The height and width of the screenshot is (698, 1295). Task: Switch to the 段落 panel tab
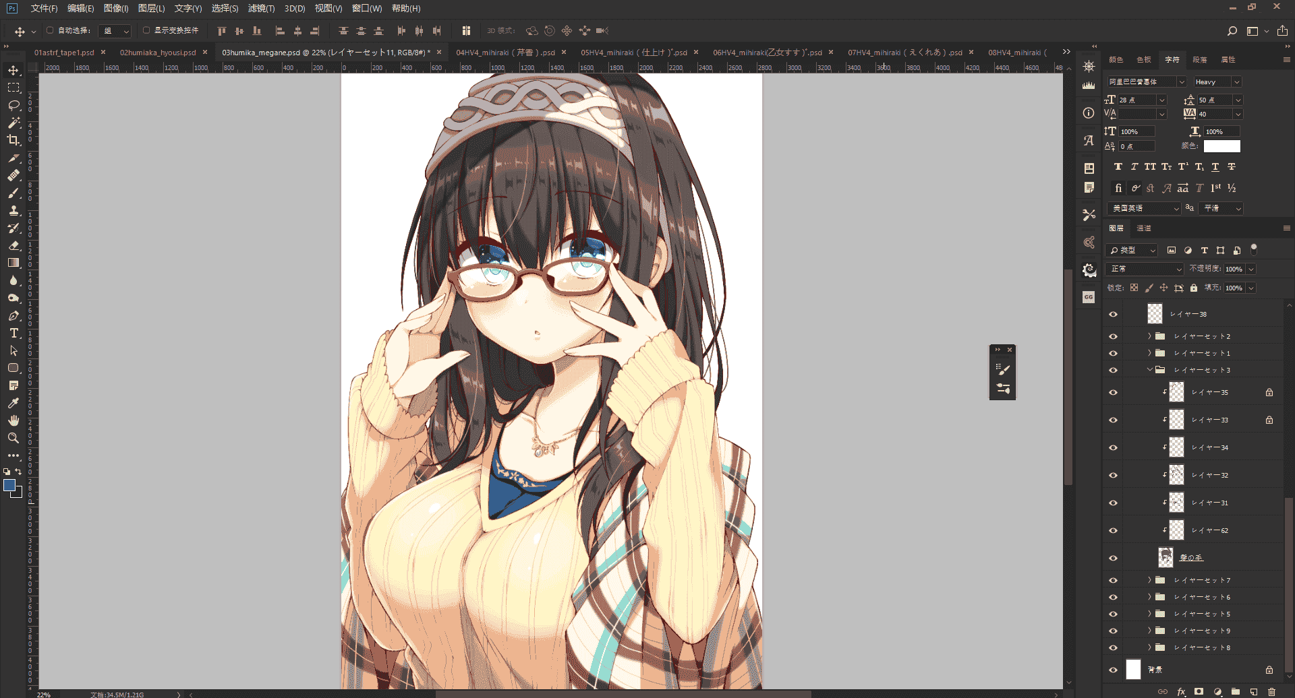[1200, 60]
